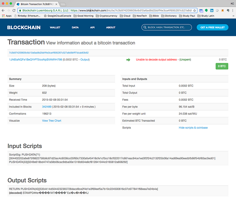The image size is (236, 199).
Task: Open the API menu
Action: 92,27
